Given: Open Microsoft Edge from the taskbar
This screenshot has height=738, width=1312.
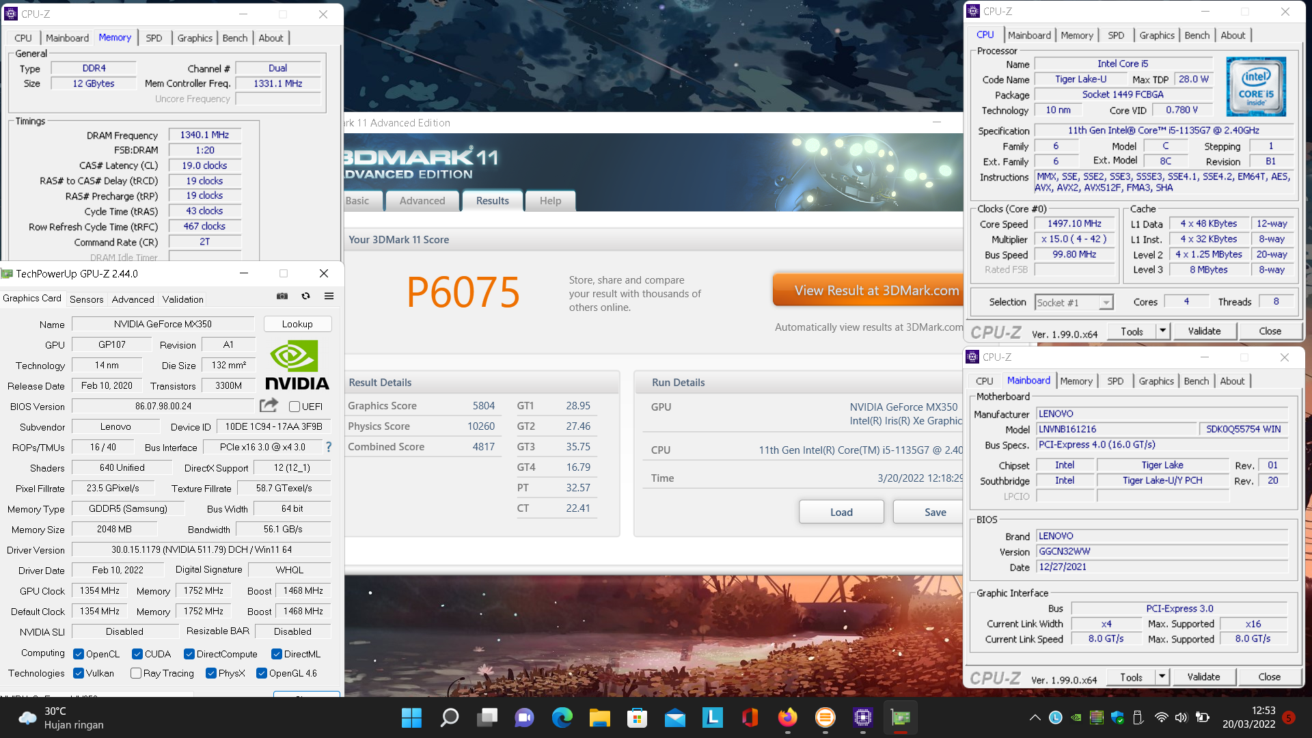Looking at the screenshot, I should tap(562, 717).
